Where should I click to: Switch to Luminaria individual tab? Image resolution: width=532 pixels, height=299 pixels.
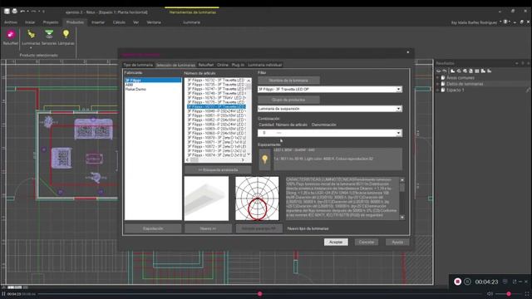coord(264,65)
